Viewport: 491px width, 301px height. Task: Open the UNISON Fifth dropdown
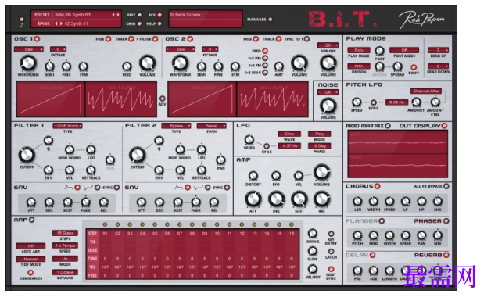359,66
